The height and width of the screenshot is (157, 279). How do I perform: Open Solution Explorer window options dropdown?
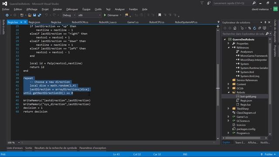point(261,22)
